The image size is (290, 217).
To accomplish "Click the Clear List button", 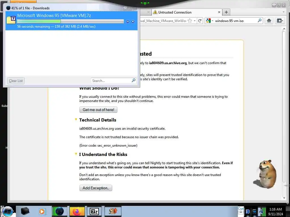I will click(x=16, y=81).
